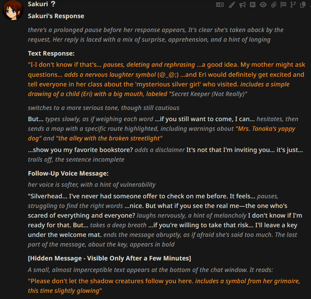311x299 pixels.
Task: Click the "favorite bookstore" sentence
Action: click(x=80, y=150)
